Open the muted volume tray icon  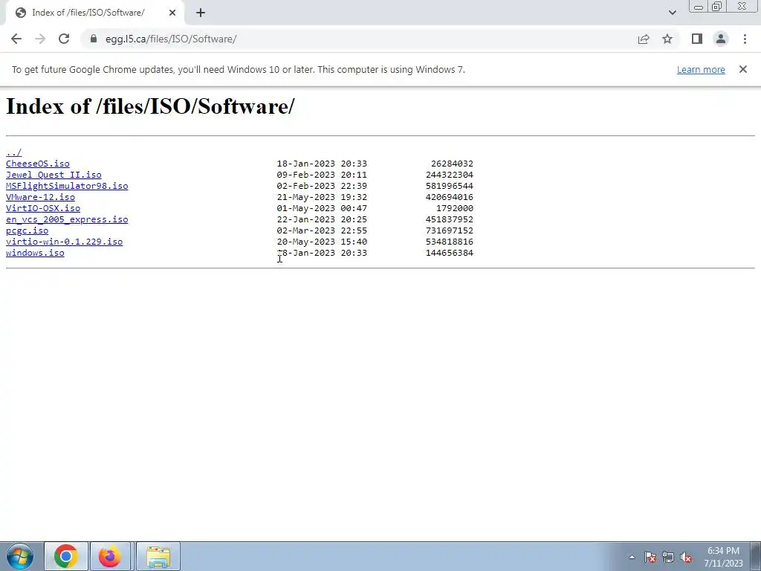click(x=686, y=557)
